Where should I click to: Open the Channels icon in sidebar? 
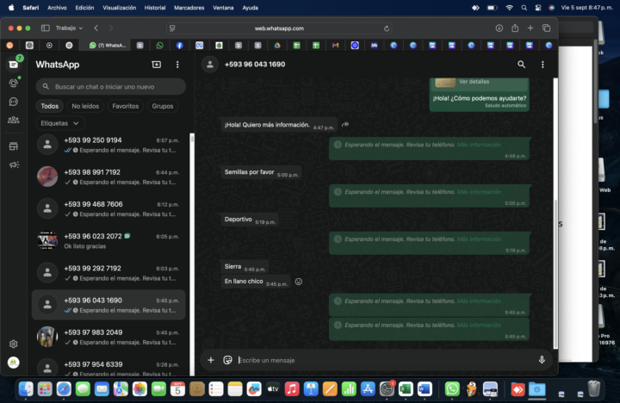14,102
